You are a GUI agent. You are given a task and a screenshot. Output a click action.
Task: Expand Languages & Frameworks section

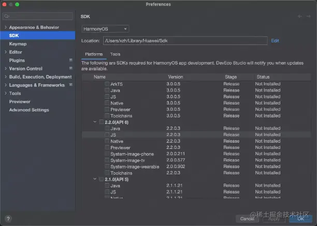point(6,85)
